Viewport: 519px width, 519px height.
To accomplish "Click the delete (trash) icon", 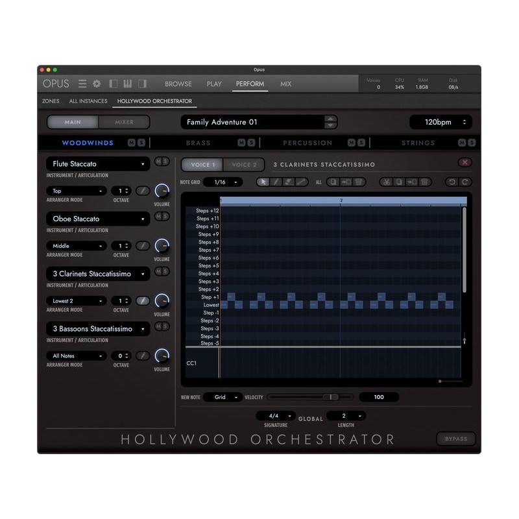I will pos(424,182).
